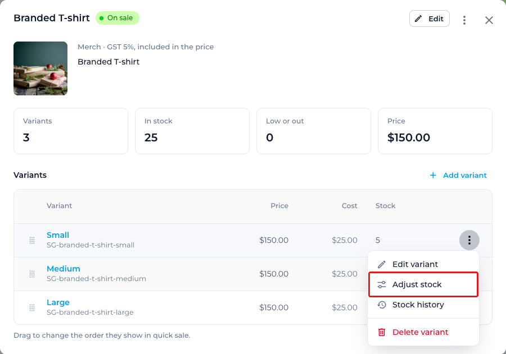Click the On sale status badge
The width and height of the screenshot is (506, 354).
coord(117,18)
